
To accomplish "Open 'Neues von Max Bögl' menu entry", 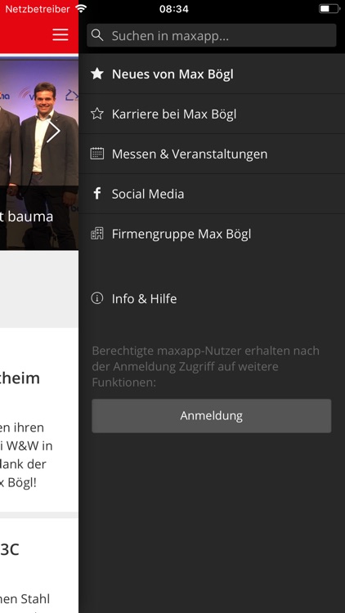I will 212,74.
